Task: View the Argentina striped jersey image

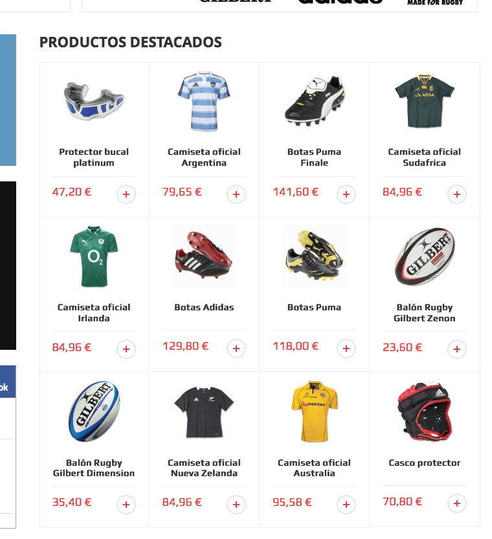Action: (204, 101)
